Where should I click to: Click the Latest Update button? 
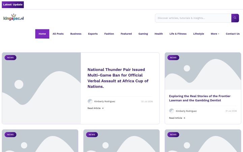click(13, 5)
